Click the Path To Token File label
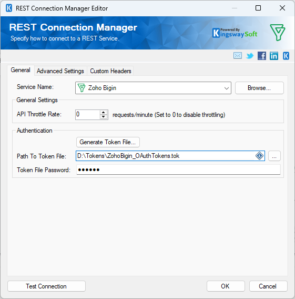The image size is (295, 299). (42, 156)
